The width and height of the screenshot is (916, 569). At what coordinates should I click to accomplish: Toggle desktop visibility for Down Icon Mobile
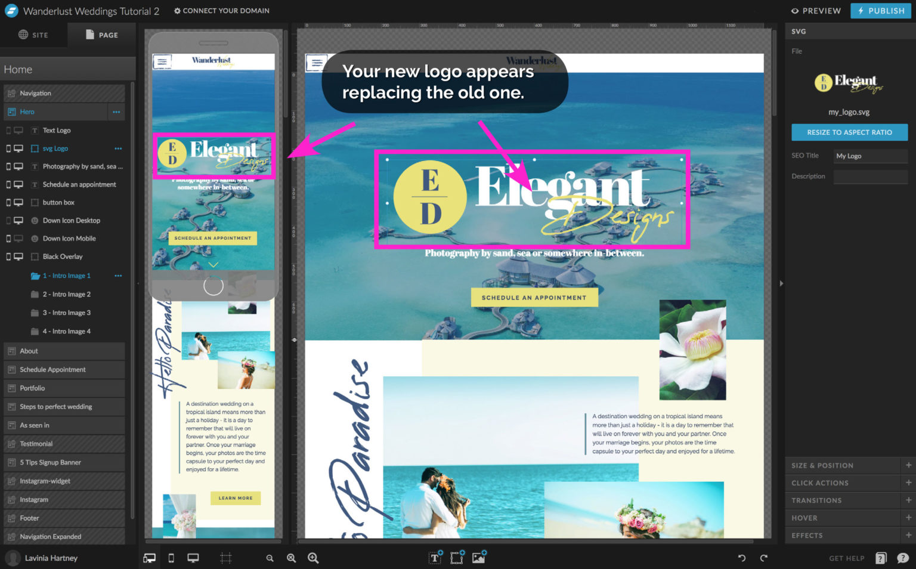tap(18, 238)
